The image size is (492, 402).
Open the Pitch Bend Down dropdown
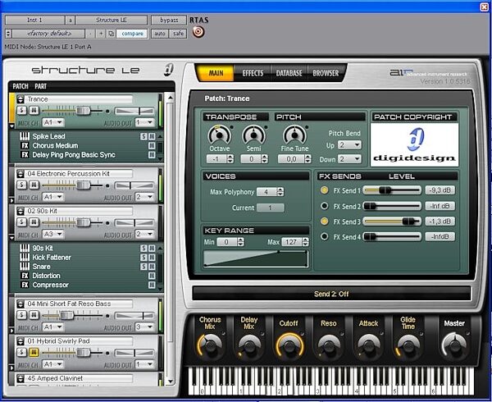[x=349, y=159]
